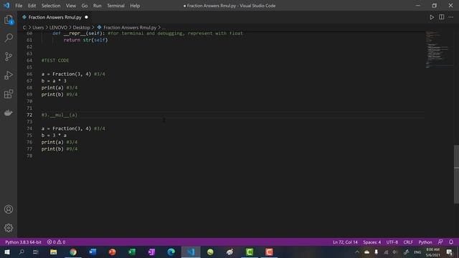Image resolution: width=459 pixels, height=258 pixels.
Task: Show errors and warnings count
Action: (x=56, y=242)
